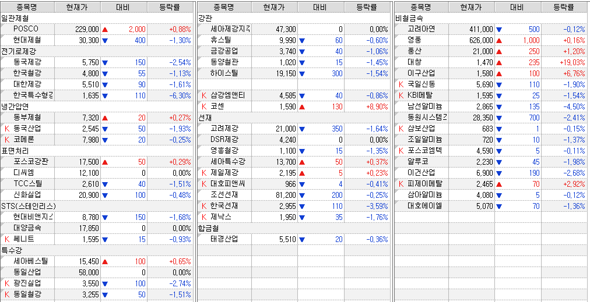Click the K marker beside 피제이메탈
The image size is (590, 302).
(402, 184)
